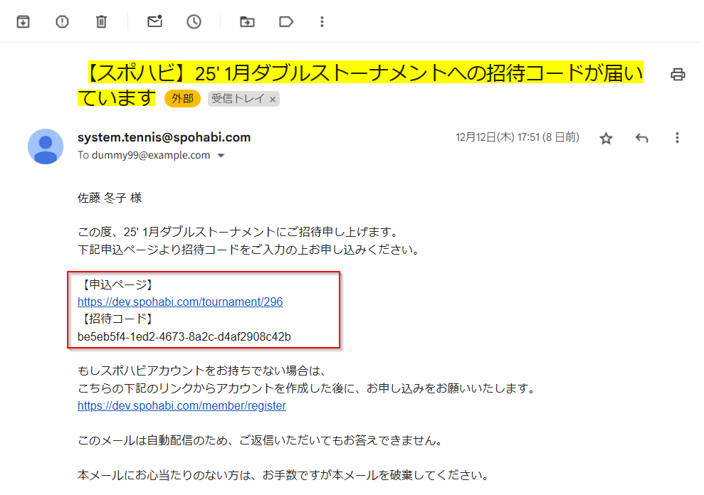Viewport: 704px width, 495px height.
Task: Reply to the email
Action: point(641,137)
